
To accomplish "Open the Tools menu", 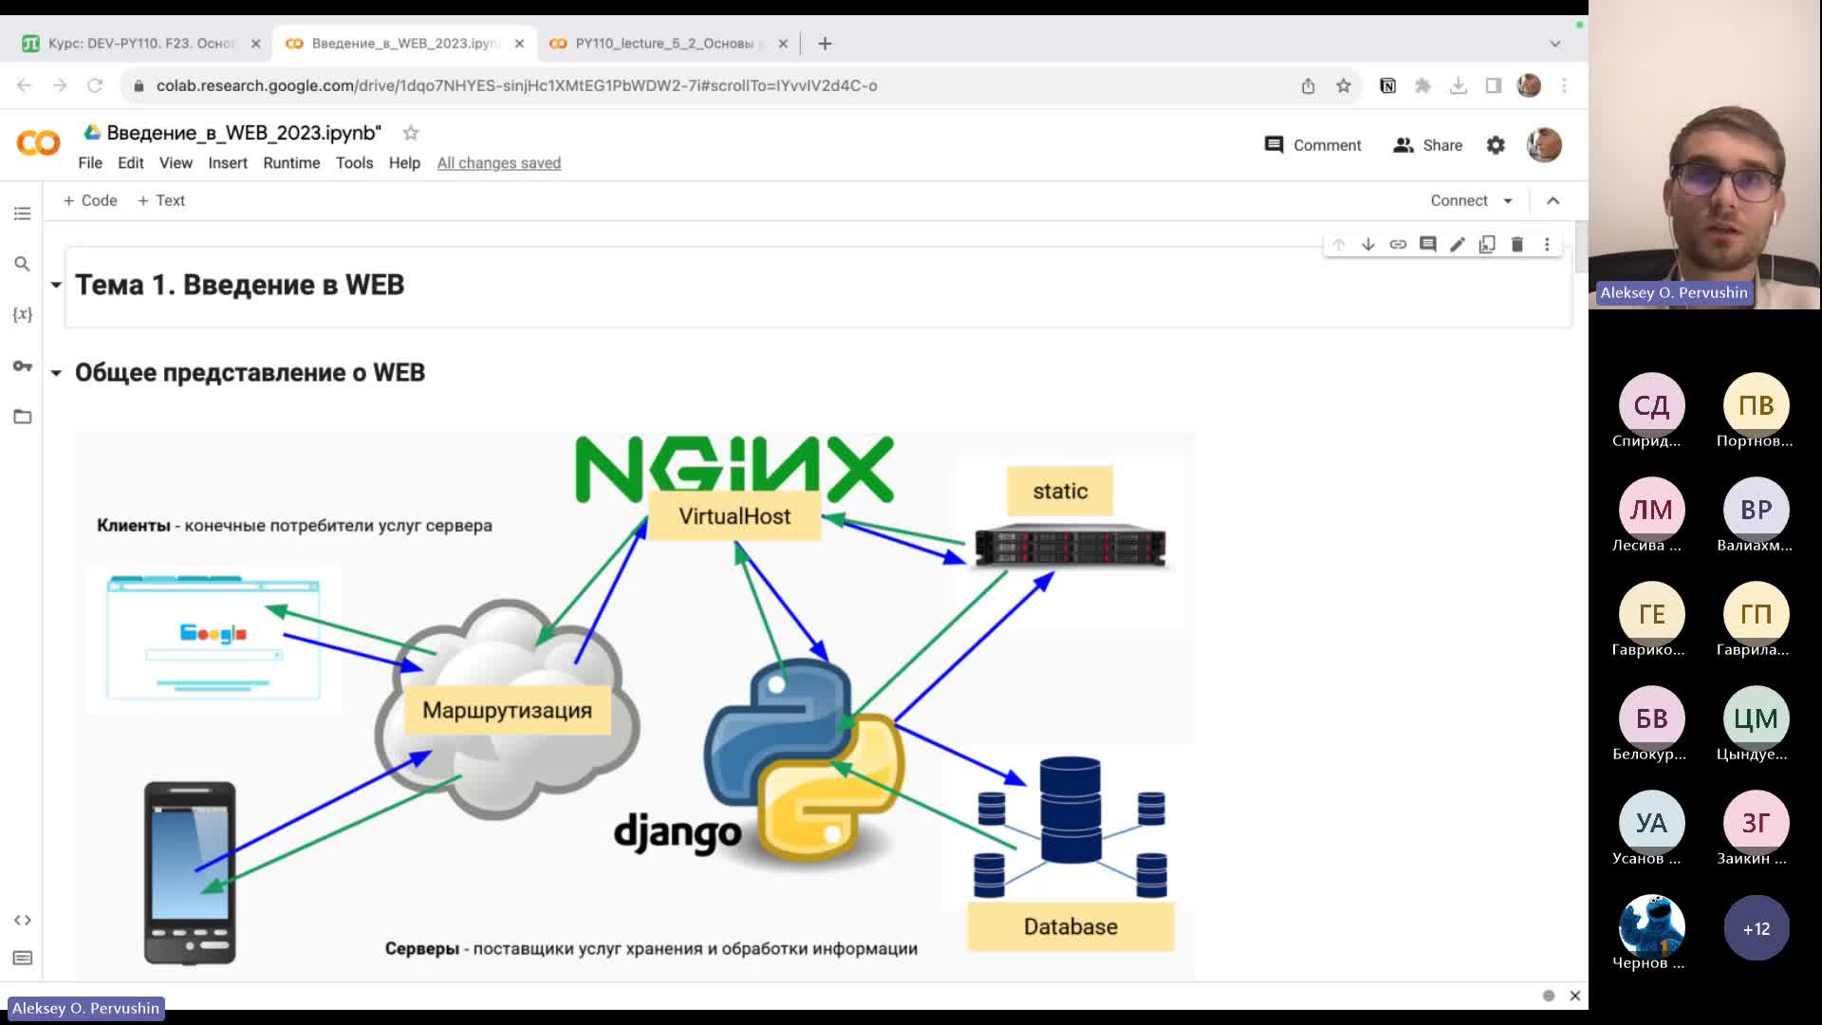I will 354,163.
